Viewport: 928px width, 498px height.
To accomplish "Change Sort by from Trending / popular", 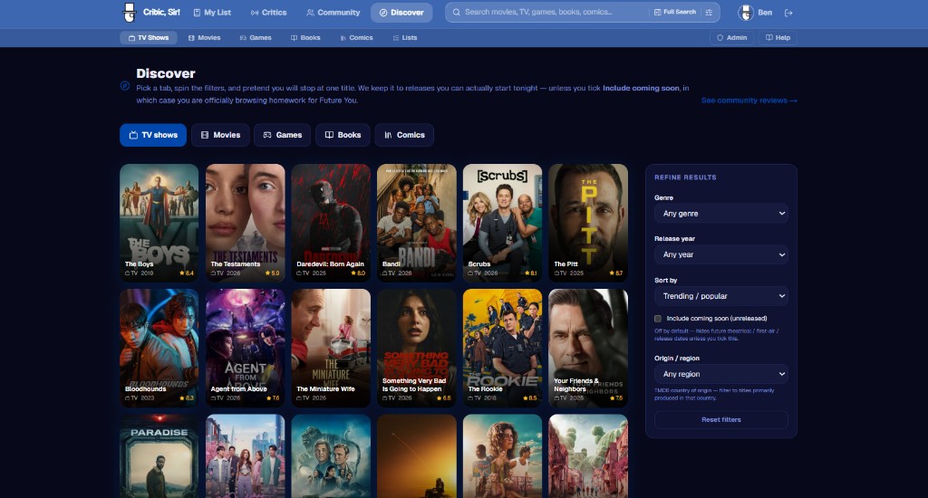I will pos(720,296).
